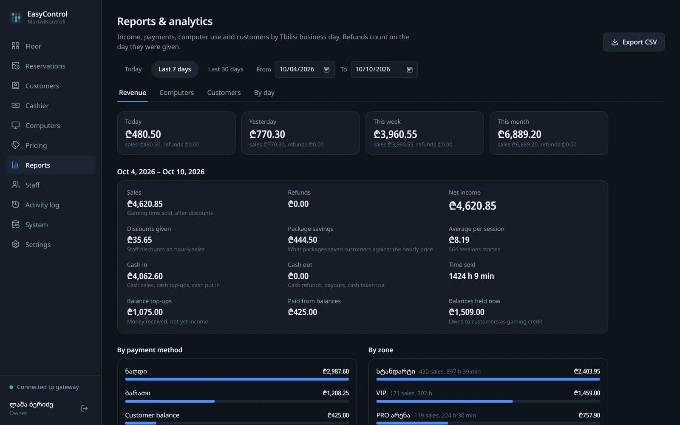680x425 pixels.
Task: Click Balance top-ups value ₾1,075.00
Action: (145, 312)
